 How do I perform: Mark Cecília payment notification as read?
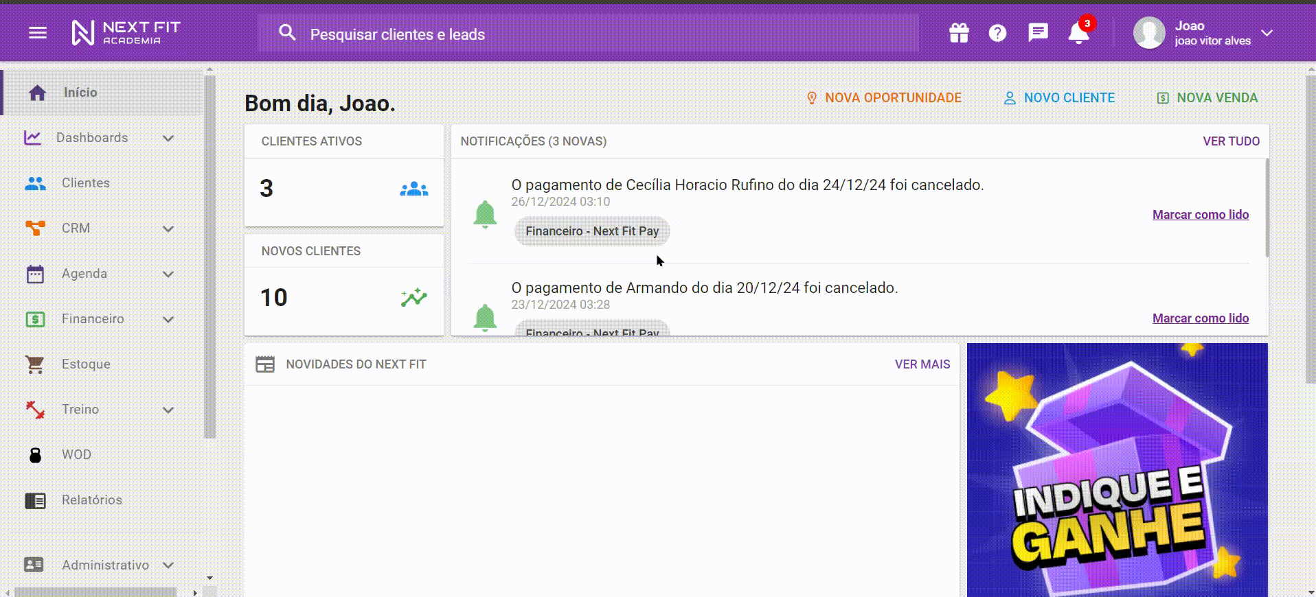click(x=1201, y=215)
